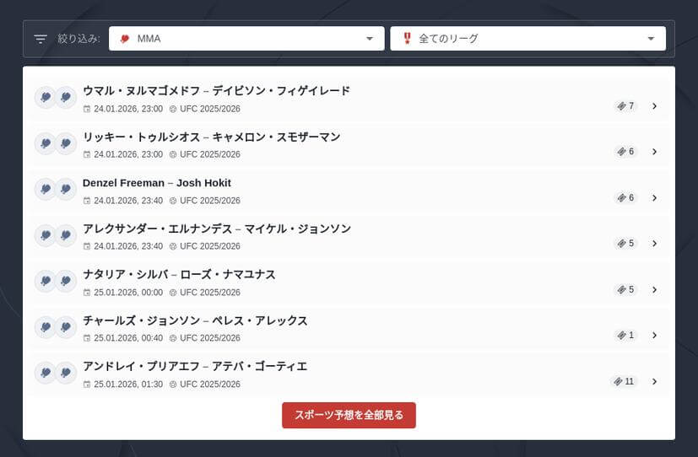Click the 25.01.2026, 01:30 date text
The image size is (698, 457).
click(x=128, y=384)
